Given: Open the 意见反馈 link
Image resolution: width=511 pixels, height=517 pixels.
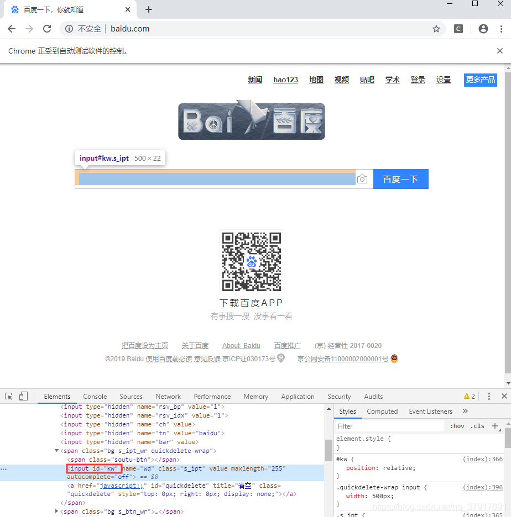Looking at the screenshot, I should [x=207, y=358].
